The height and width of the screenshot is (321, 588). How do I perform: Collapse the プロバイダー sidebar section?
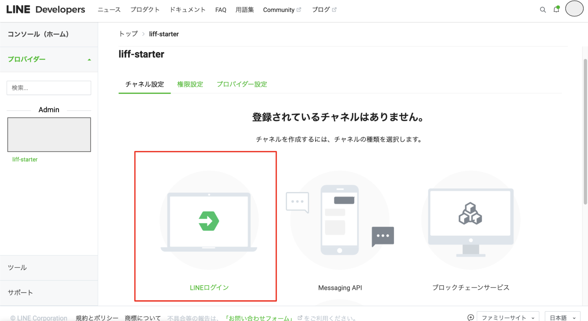[89, 59]
